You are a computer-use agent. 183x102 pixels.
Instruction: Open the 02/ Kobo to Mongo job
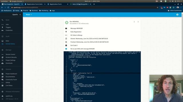click(76, 35)
